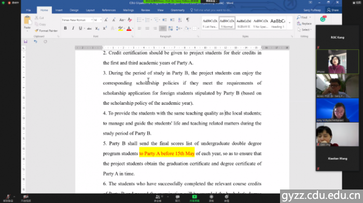Click the Paste clipboard icon
Image resolution: width=363 pixels, height=203 pixels.
[27, 20]
